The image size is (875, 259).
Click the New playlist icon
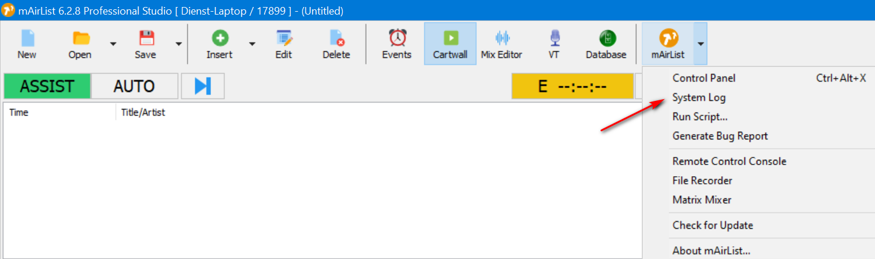click(x=27, y=38)
